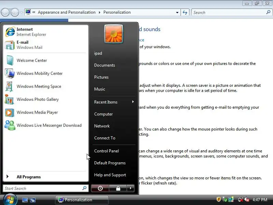Click the network connection tray icon
This screenshot has height=205, width=273.
coord(241,199)
